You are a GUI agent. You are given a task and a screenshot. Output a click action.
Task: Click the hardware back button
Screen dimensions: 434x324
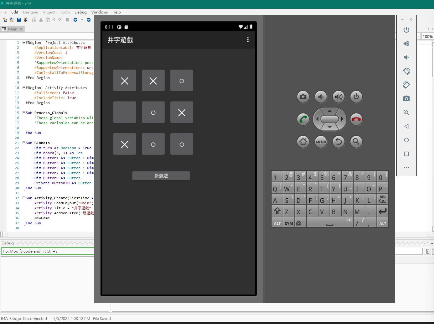point(338,142)
